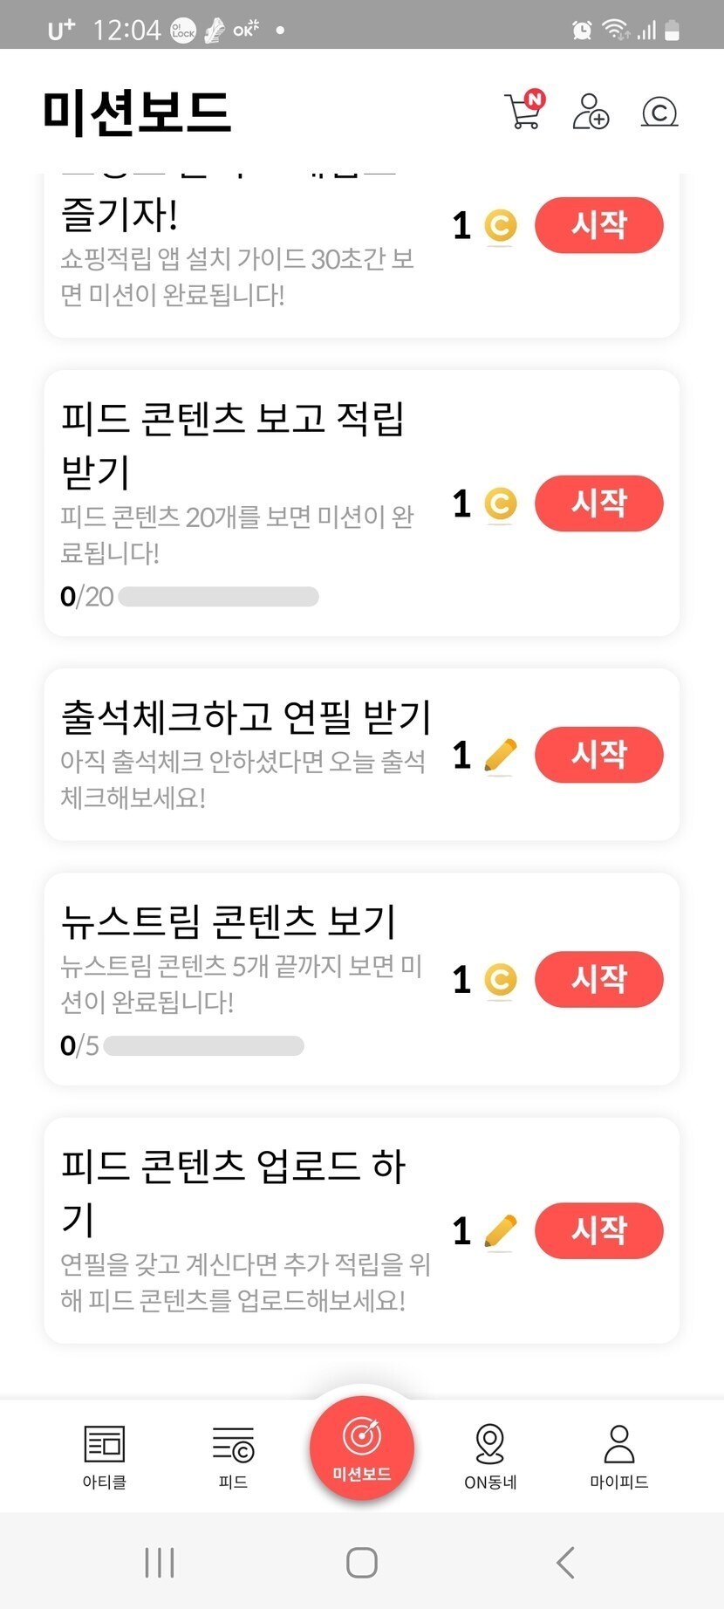
Task: Tap pencil reward icon on 출석체크 mission
Action: point(500,755)
